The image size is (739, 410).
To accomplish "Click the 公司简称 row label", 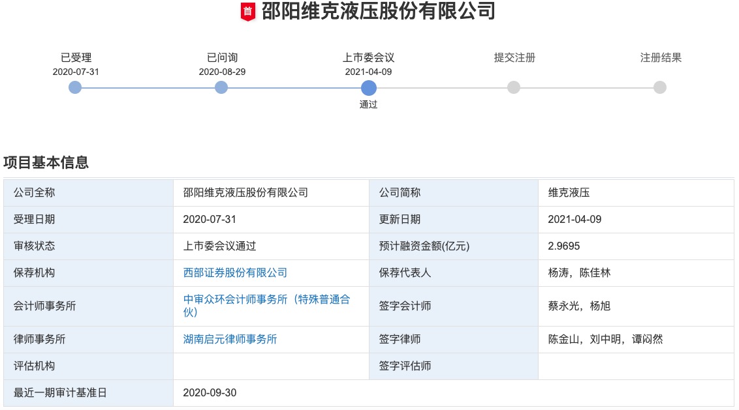I will click(400, 192).
